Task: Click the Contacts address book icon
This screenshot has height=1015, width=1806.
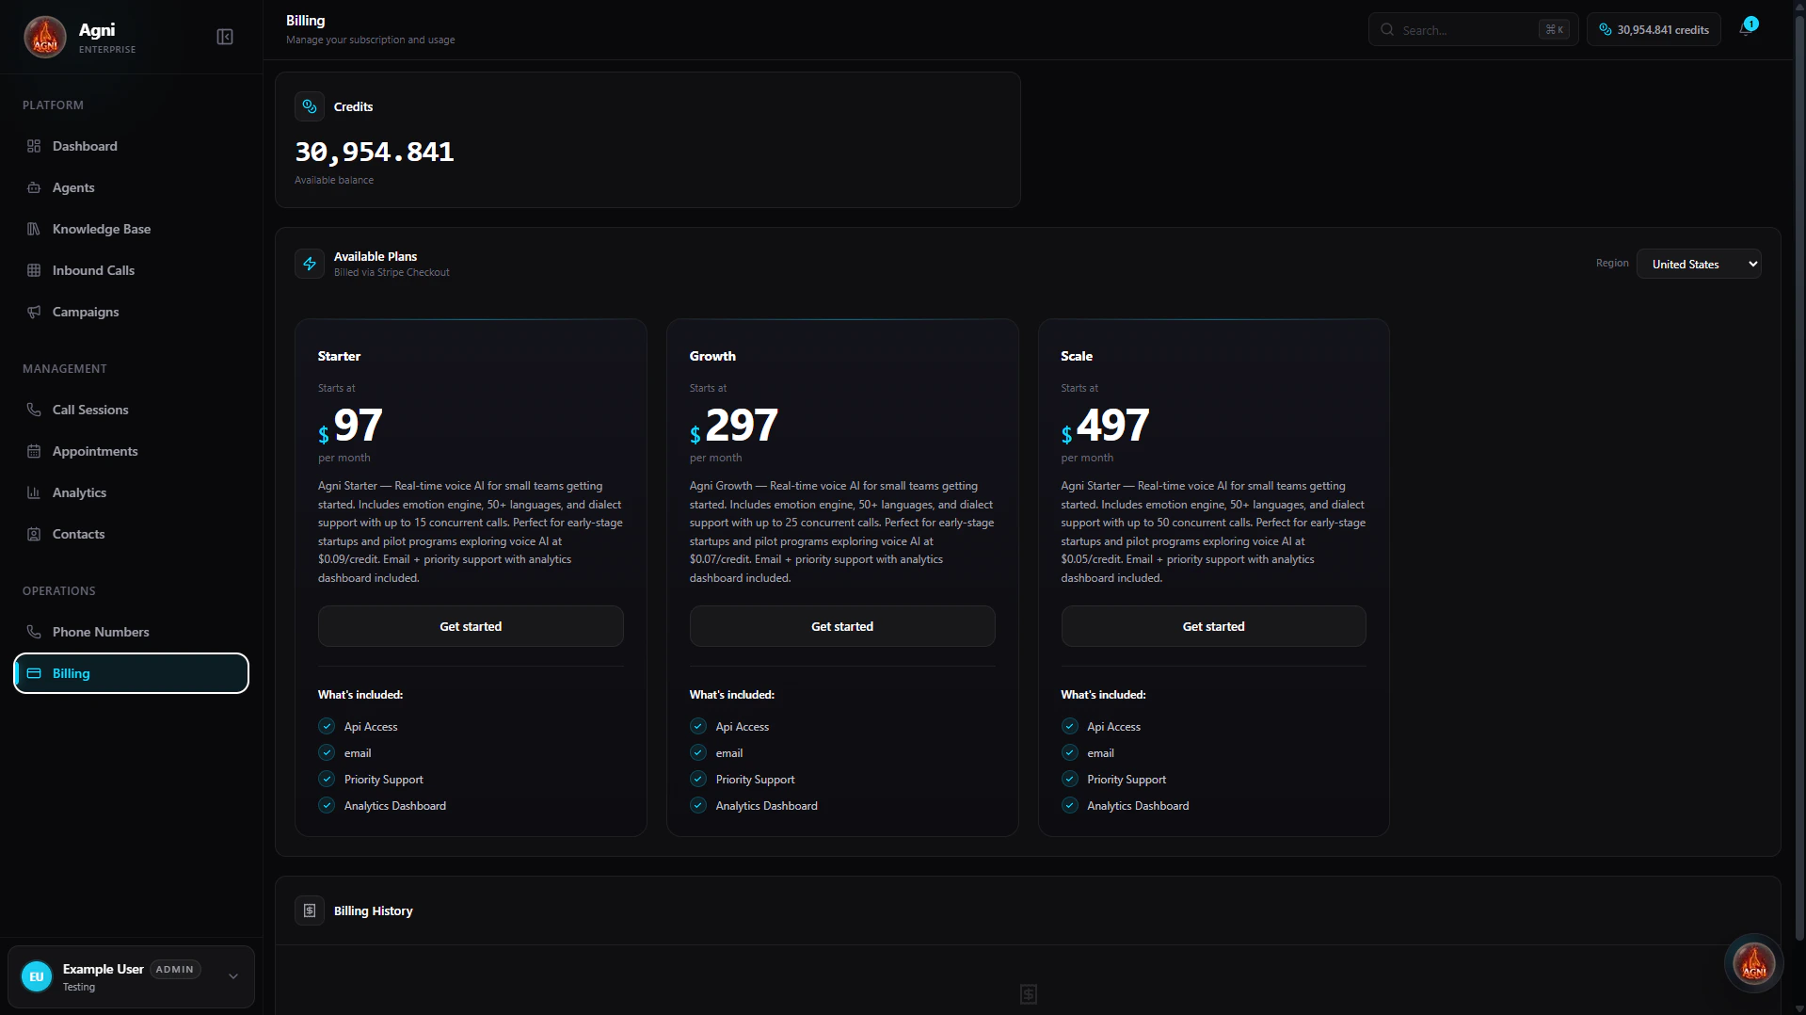Action: (34, 534)
